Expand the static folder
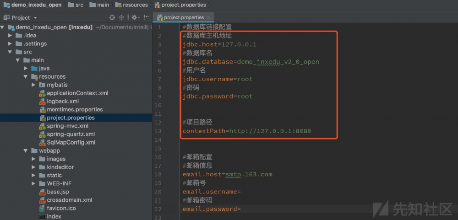 click(33, 175)
